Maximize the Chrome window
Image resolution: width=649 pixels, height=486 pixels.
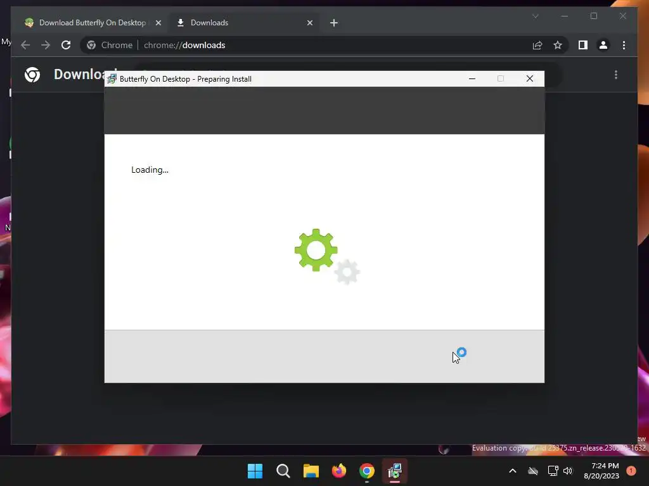pyautogui.click(x=593, y=16)
